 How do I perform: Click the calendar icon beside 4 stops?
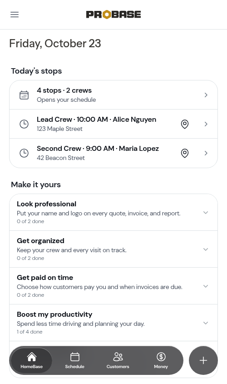click(x=24, y=95)
